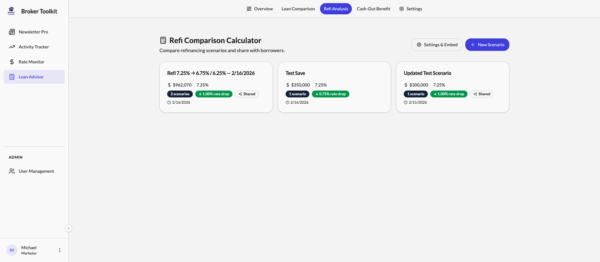Click the 2 scenarios badge
Image resolution: width=600 pixels, height=262 pixels.
click(180, 94)
